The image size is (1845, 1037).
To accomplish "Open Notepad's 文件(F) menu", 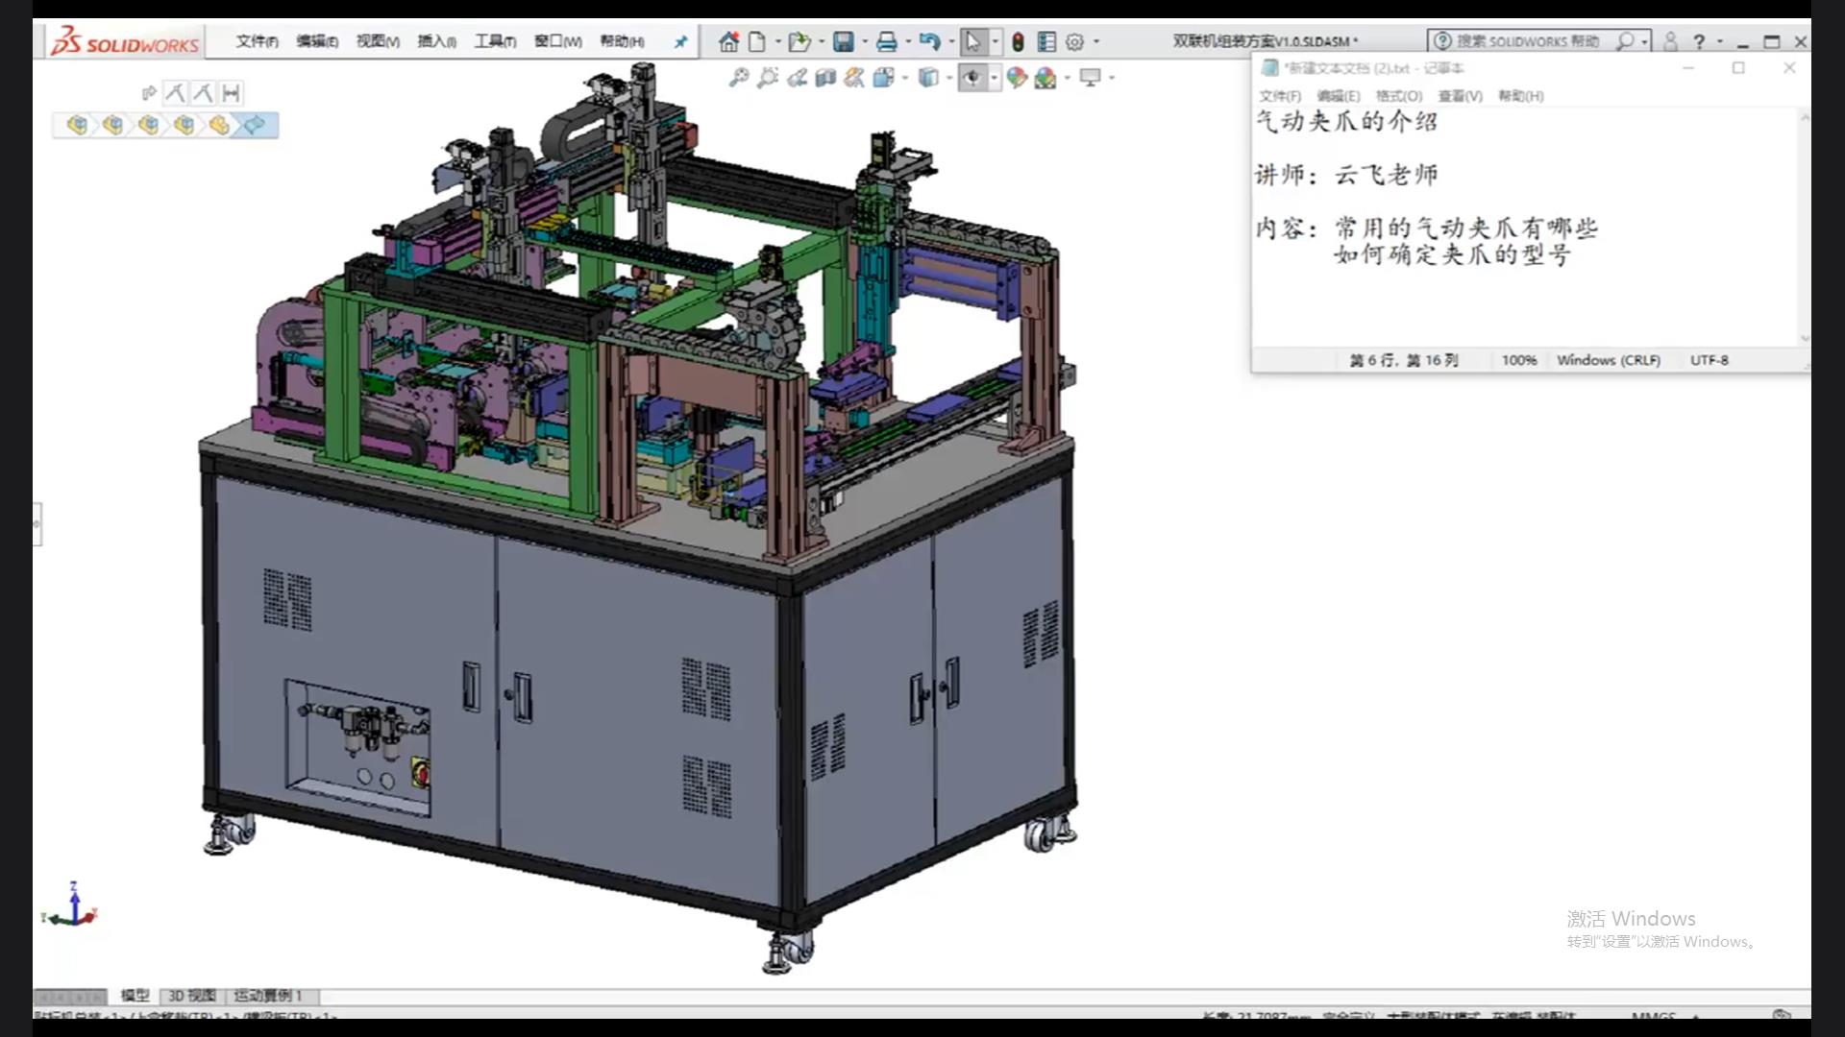I will coord(1280,96).
